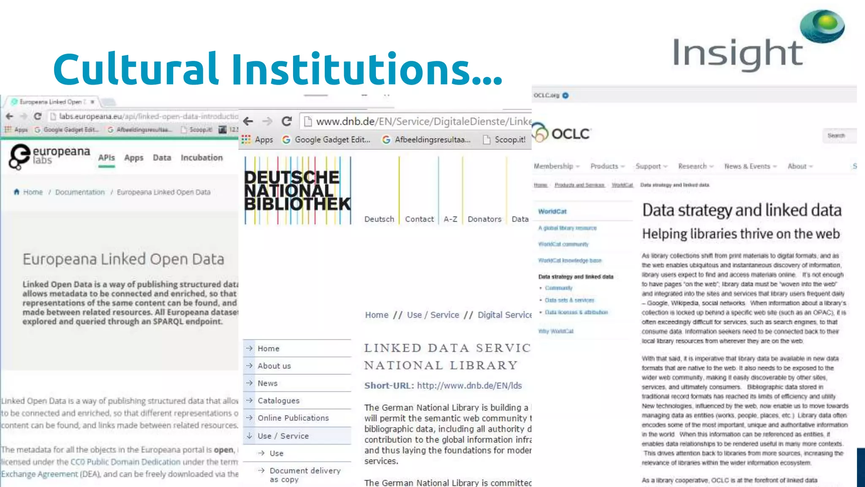Select the APIs tab on Europeana labs
The image size is (865, 487).
tap(106, 158)
